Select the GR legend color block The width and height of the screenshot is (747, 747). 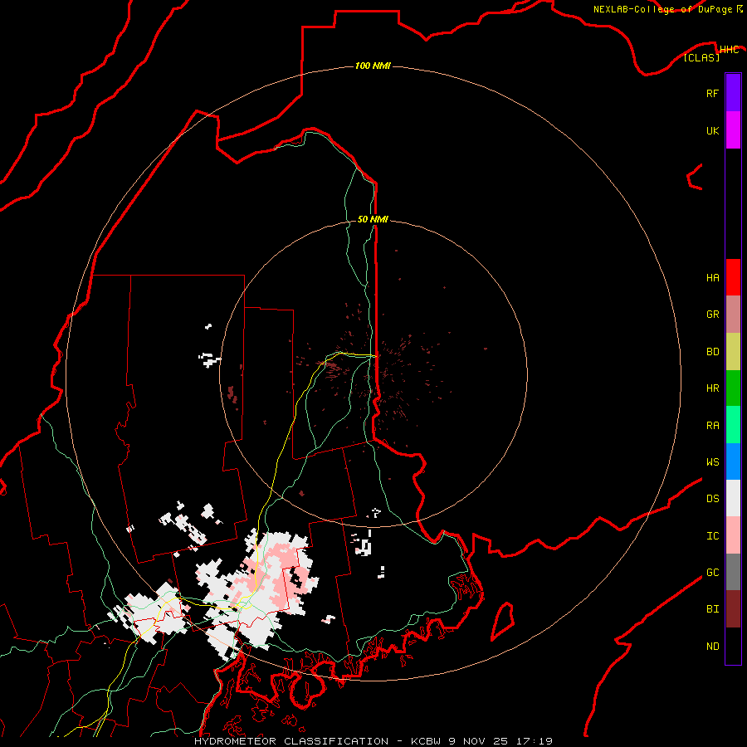(x=733, y=315)
